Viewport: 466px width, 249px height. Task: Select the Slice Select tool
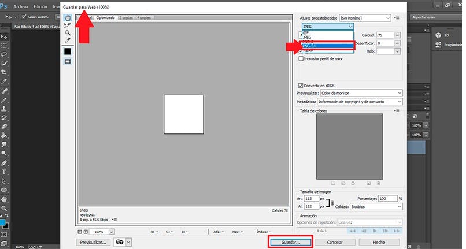click(x=68, y=25)
